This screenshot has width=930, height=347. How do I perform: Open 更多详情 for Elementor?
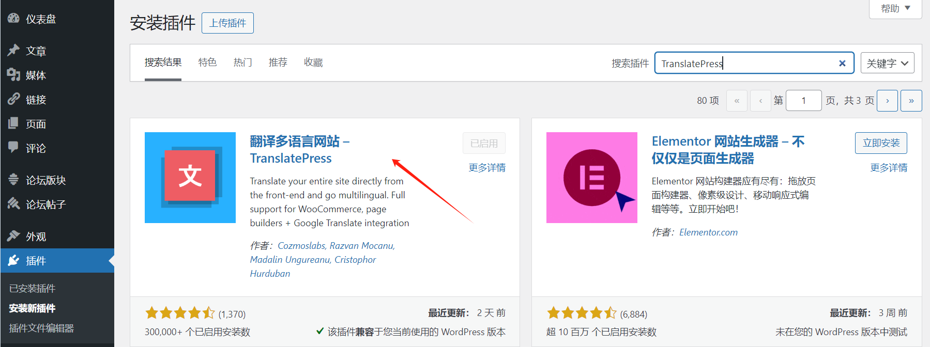click(889, 168)
